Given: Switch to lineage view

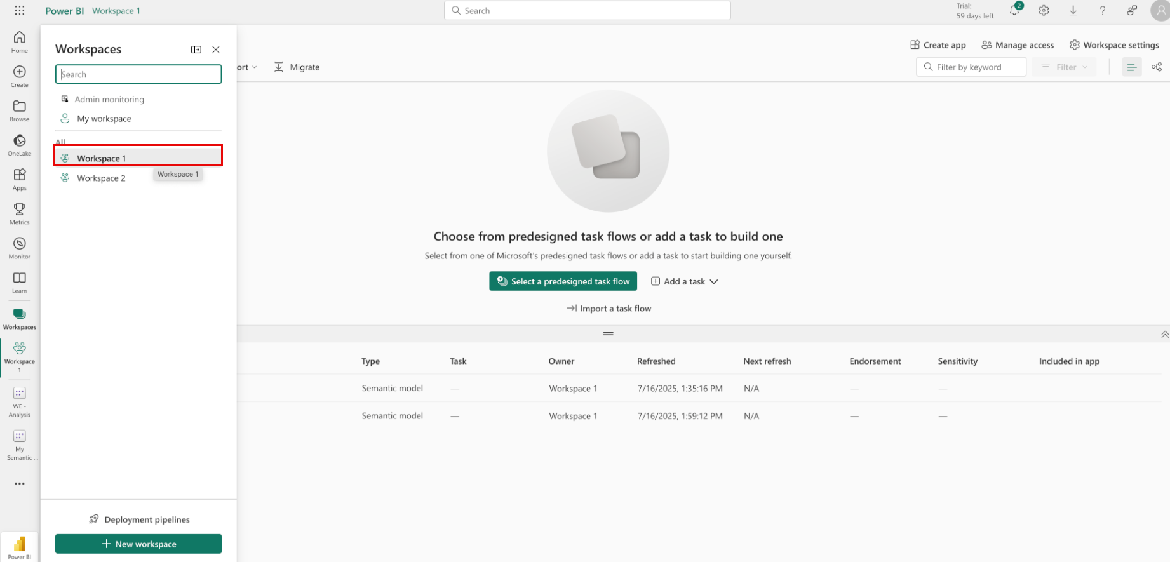Looking at the screenshot, I should point(1157,67).
